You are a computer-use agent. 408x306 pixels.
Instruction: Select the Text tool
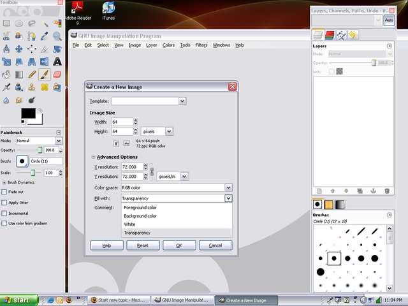pyautogui.click(x=57, y=62)
